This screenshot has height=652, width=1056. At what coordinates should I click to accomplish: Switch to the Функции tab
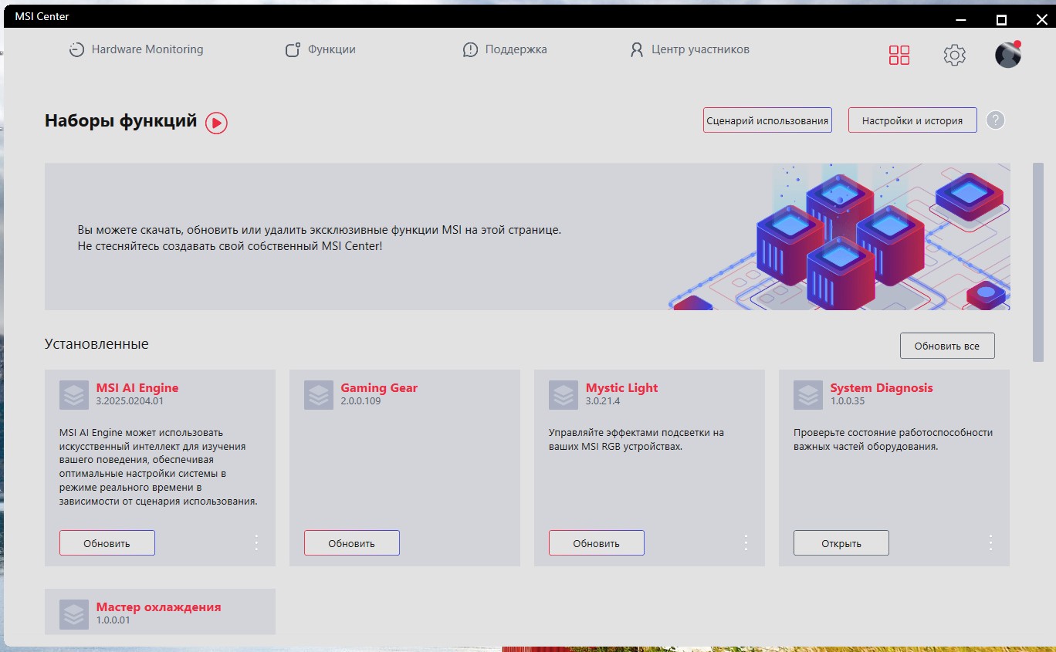(320, 49)
